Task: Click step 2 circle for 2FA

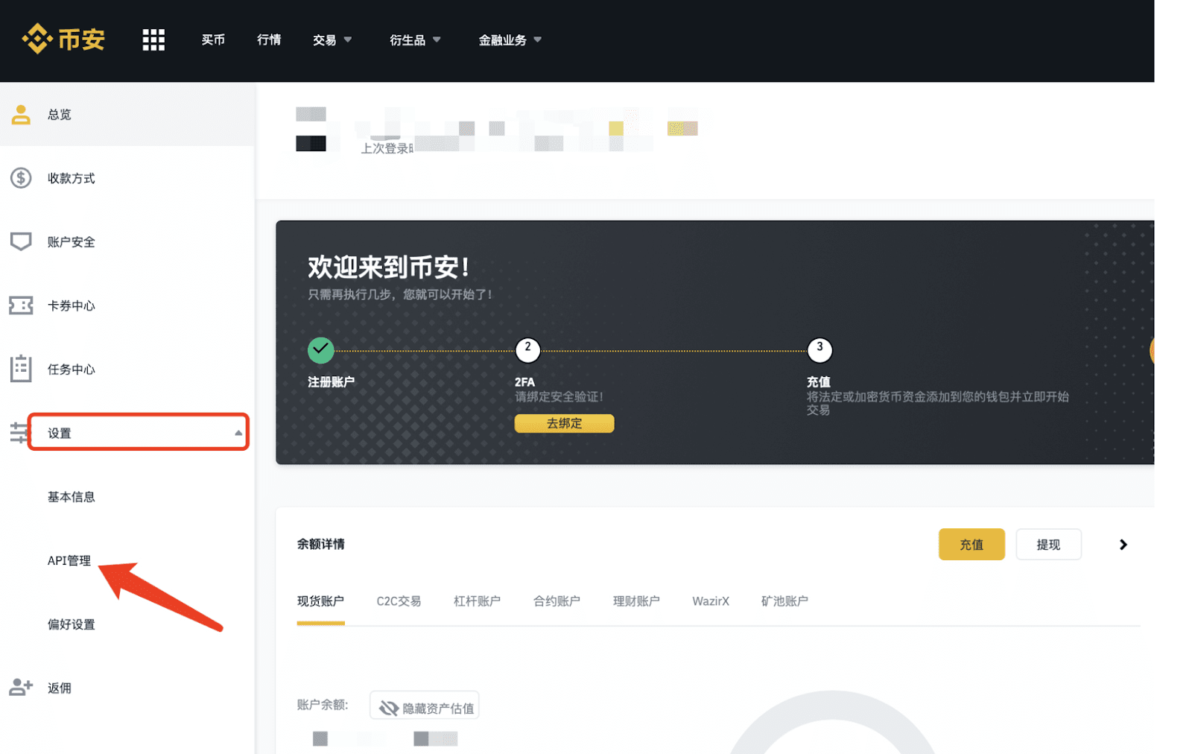Action: click(527, 349)
